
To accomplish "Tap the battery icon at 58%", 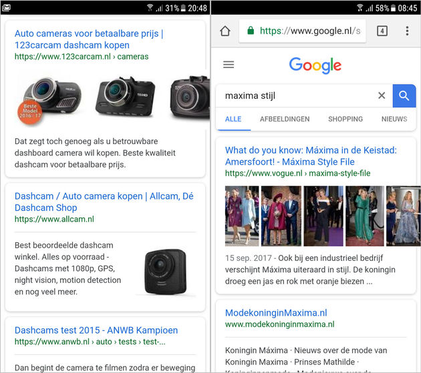I will [x=393, y=8].
